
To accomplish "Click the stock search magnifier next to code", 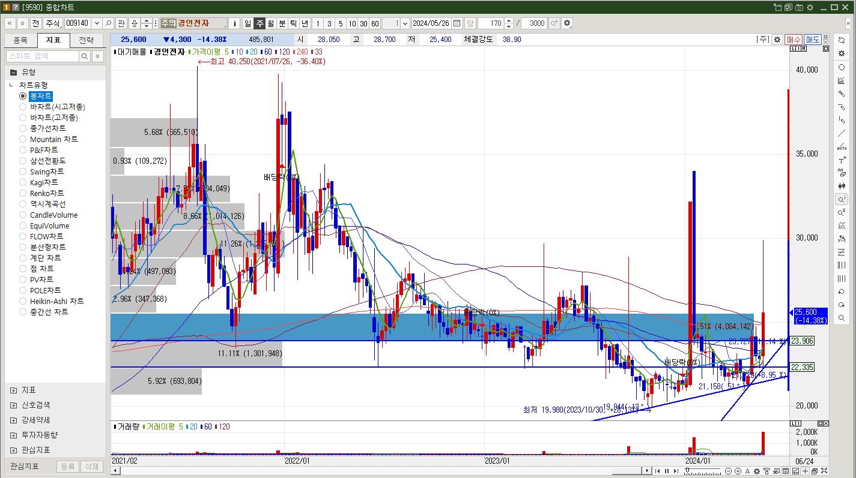I will tap(108, 23).
